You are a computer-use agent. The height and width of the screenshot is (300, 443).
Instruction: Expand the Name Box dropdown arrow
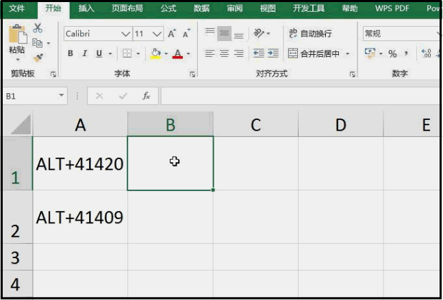pyautogui.click(x=62, y=97)
